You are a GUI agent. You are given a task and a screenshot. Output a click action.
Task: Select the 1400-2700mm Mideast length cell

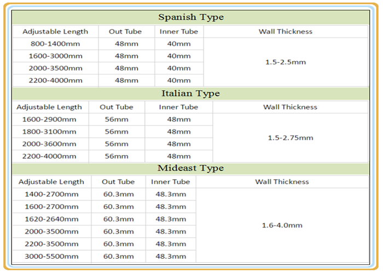52,194
